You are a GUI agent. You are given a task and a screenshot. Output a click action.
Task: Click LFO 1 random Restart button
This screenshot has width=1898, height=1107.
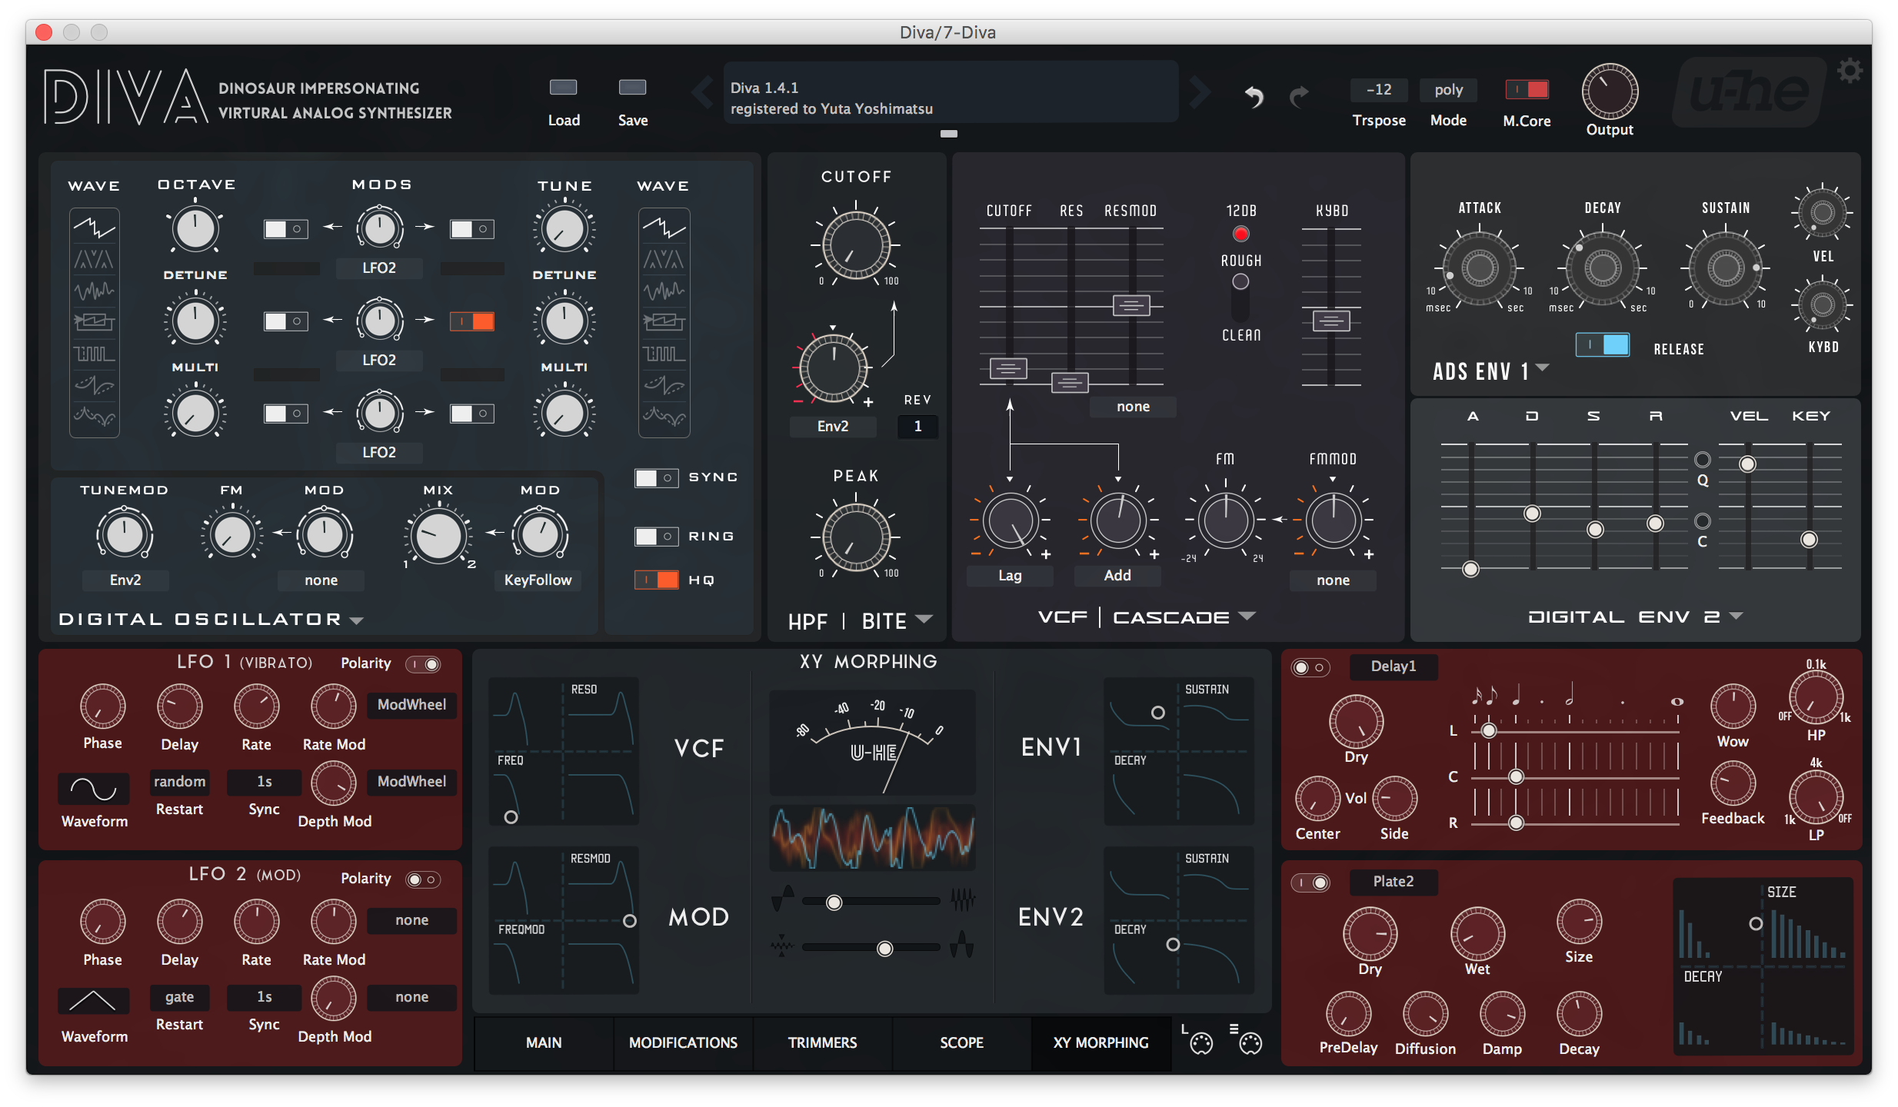(179, 782)
